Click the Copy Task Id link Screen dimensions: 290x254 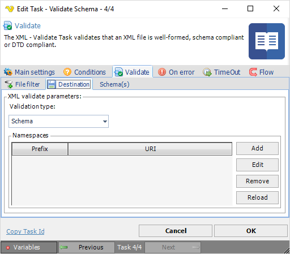pyautogui.click(x=25, y=231)
